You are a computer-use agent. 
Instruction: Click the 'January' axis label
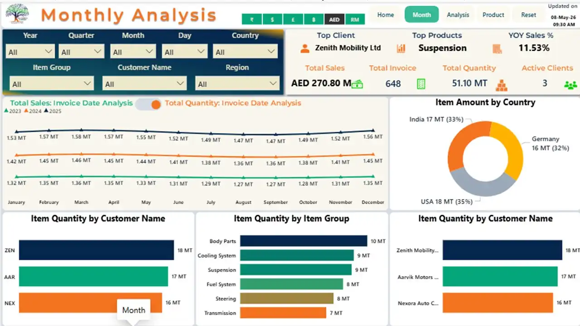16,202
